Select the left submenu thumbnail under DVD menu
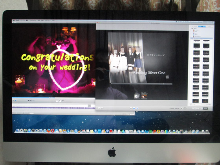 click(x=137, y=96)
